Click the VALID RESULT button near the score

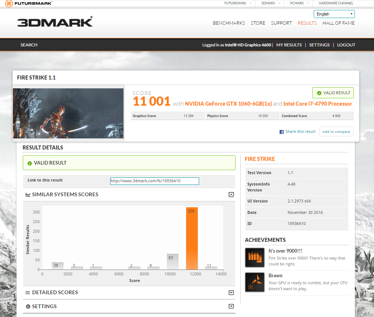(x=333, y=93)
